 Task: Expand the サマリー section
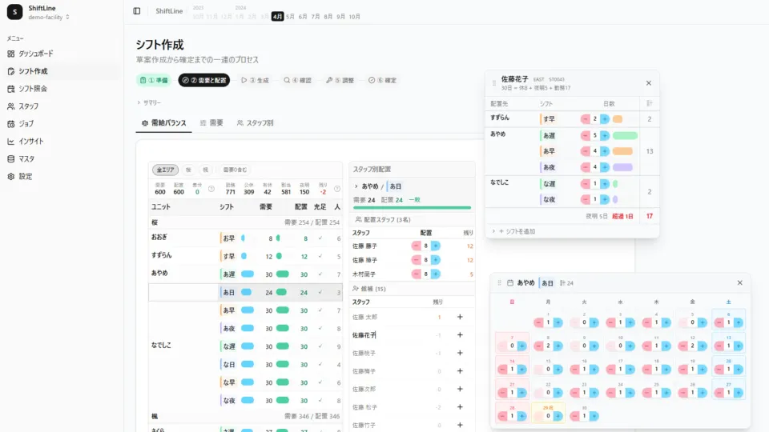(149, 102)
